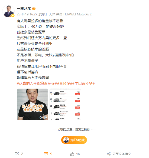Click the yellow verified badge on avatar

point(13,16)
